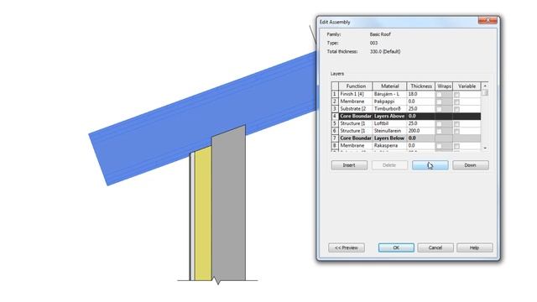The height and width of the screenshot is (302, 537).
Task: Click the Up button under the cursor
Action: [430, 165]
